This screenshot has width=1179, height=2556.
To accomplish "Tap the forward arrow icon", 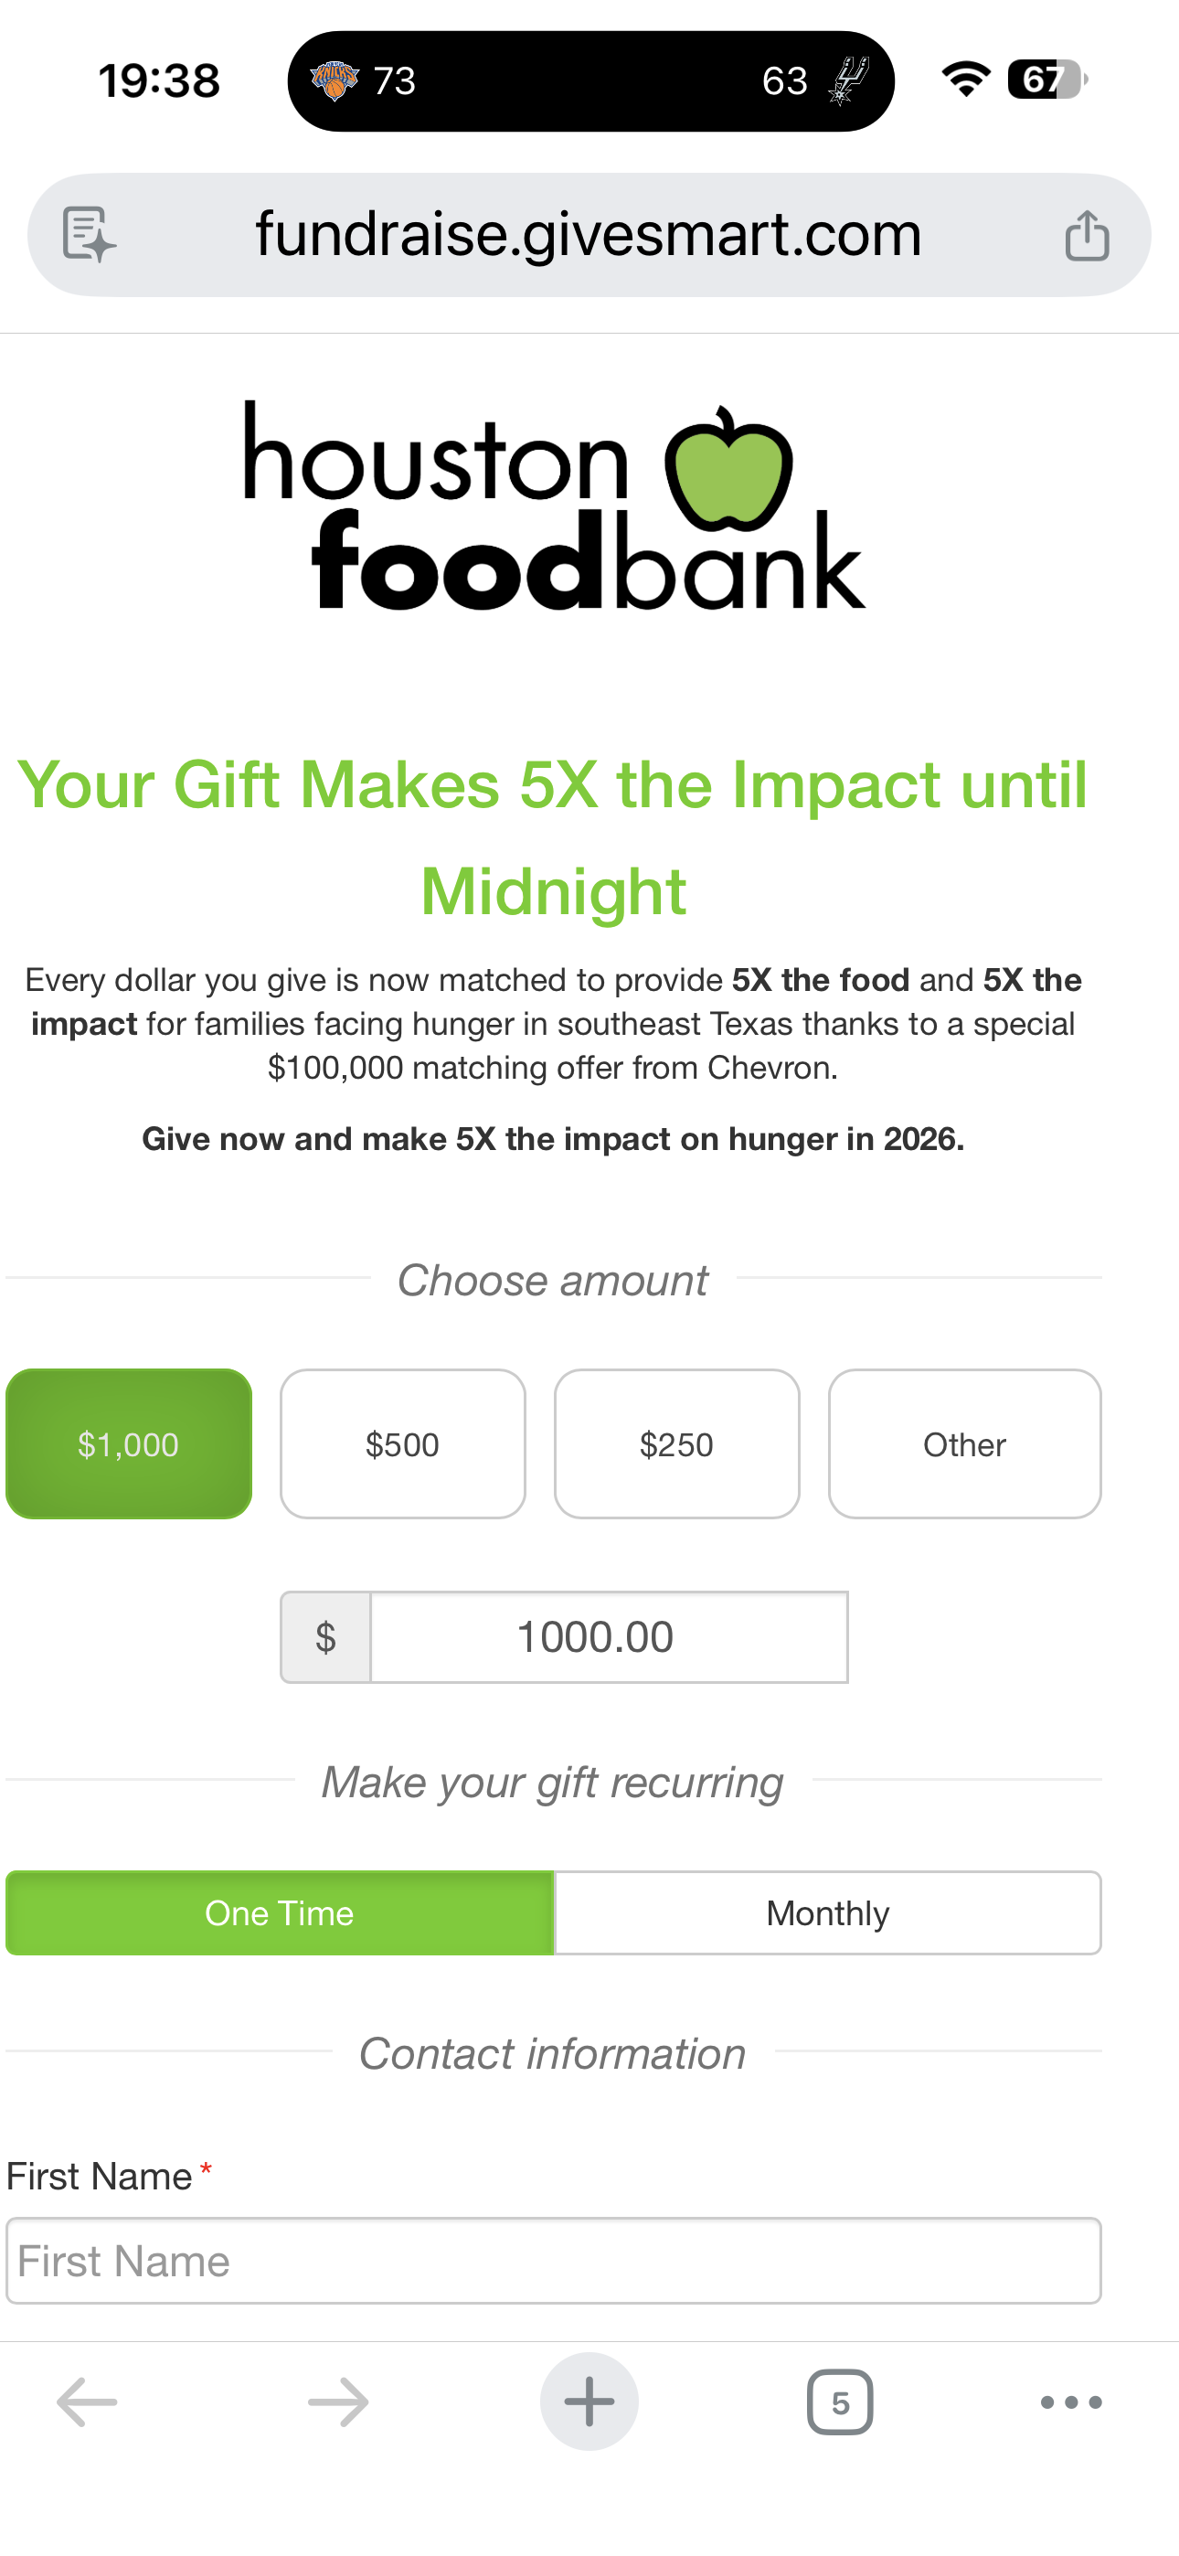I will click(x=338, y=2402).
